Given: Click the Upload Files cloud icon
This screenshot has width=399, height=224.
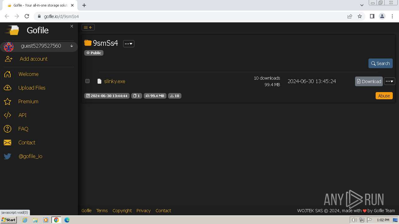Looking at the screenshot, I should click(7, 88).
